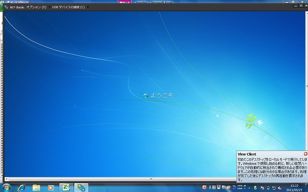Toggle the KANA lock indicator in language bar
This screenshot has height=192, width=308.
click(x=240, y=189)
